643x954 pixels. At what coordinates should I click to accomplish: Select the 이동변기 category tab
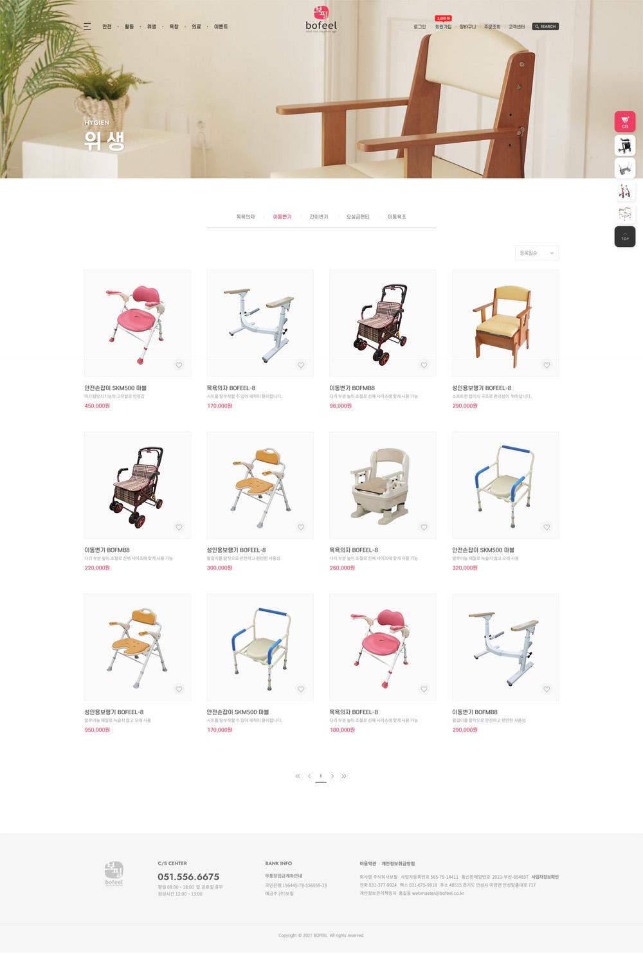click(x=282, y=217)
